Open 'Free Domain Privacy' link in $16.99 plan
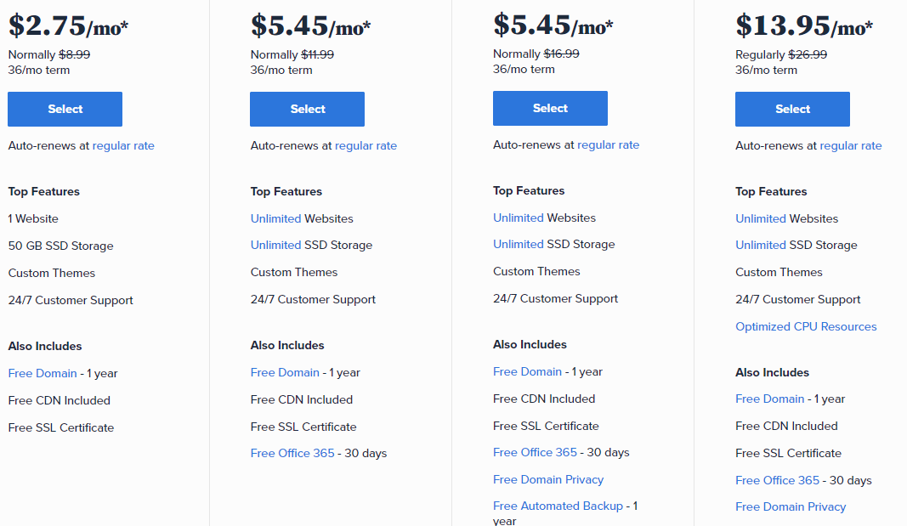This screenshot has height=526, width=907. click(548, 480)
